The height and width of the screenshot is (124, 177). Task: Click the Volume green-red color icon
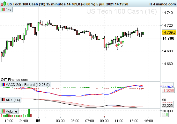(3, 111)
